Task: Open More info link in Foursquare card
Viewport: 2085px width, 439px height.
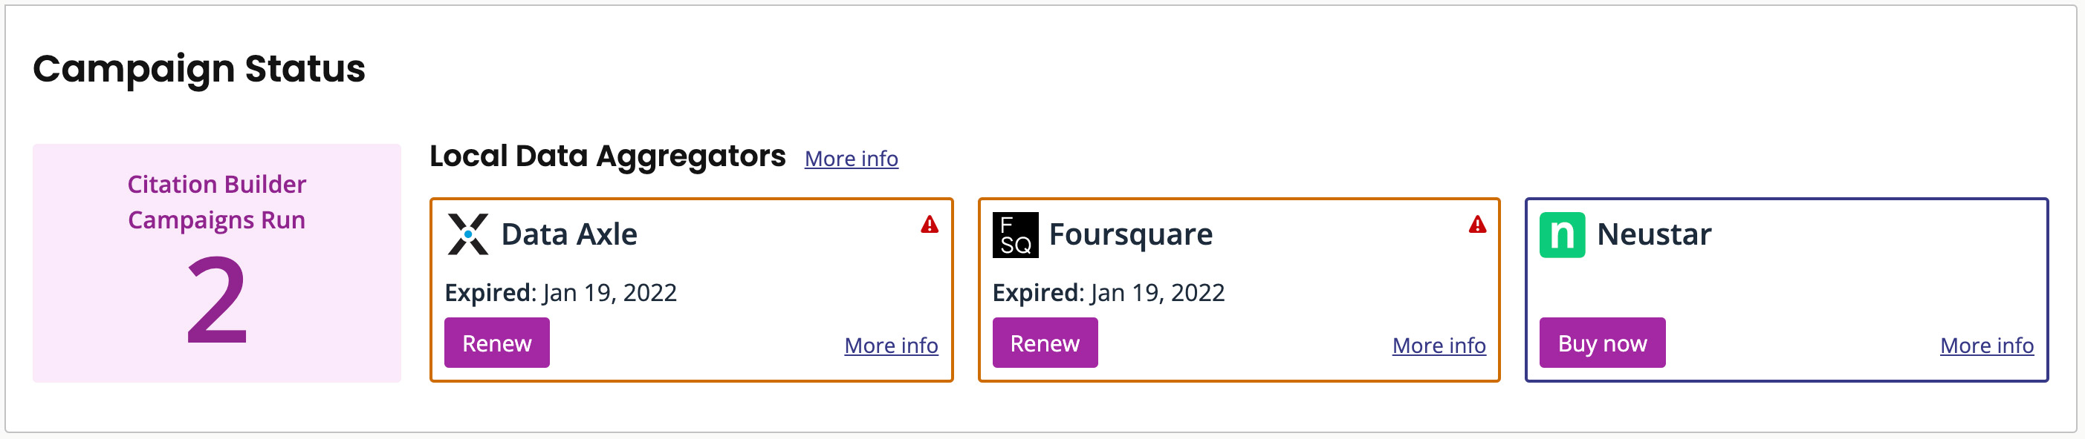Action: [x=1439, y=346]
